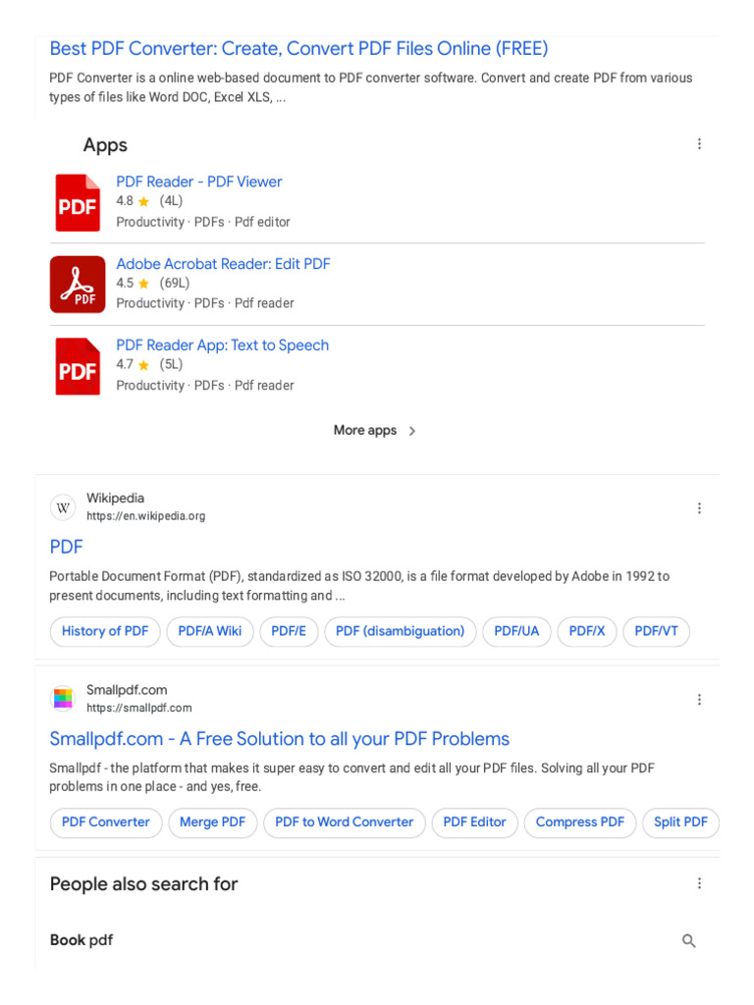Open Best PDF Converter result link
The width and height of the screenshot is (754, 1005).
[x=298, y=48]
